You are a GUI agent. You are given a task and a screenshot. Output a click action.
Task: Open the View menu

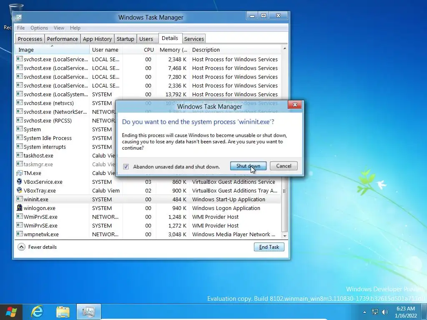[x=59, y=28]
